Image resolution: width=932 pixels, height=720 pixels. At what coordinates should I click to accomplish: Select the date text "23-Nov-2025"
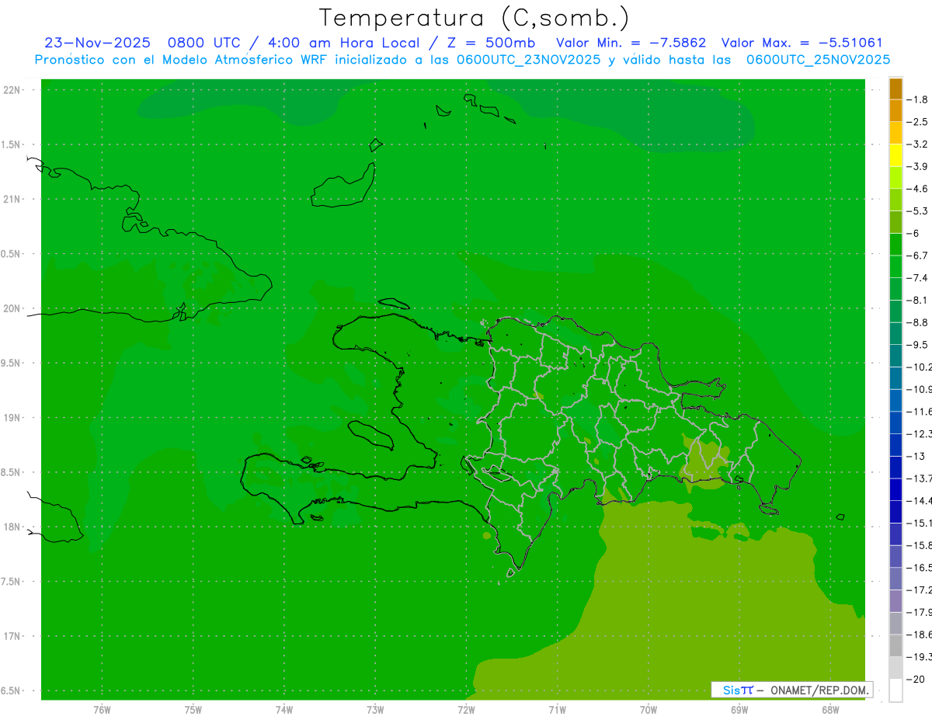[97, 43]
